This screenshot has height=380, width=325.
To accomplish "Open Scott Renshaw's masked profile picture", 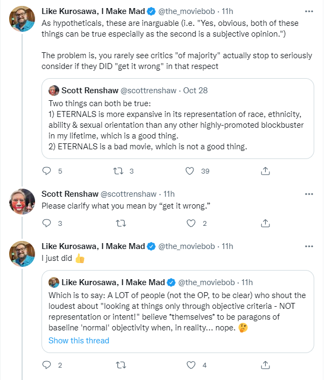I will (22, 202).
